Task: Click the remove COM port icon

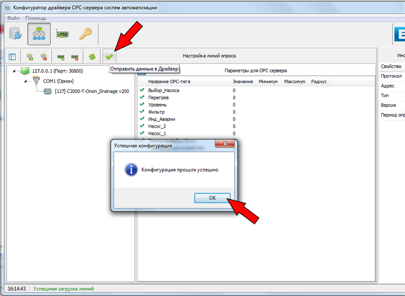Action: coord(44,57)
